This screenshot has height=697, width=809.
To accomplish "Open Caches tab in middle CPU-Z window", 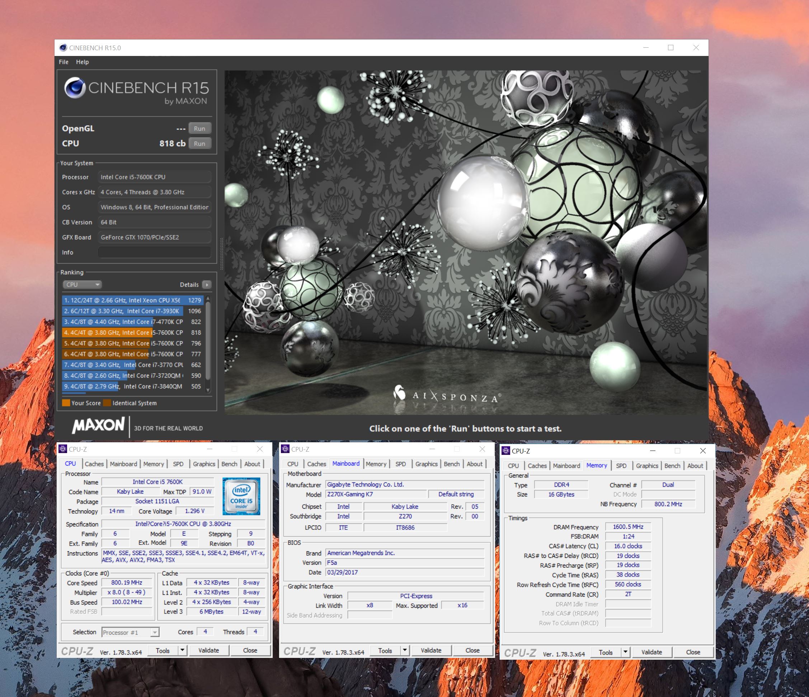I will [x=316, y=464].
